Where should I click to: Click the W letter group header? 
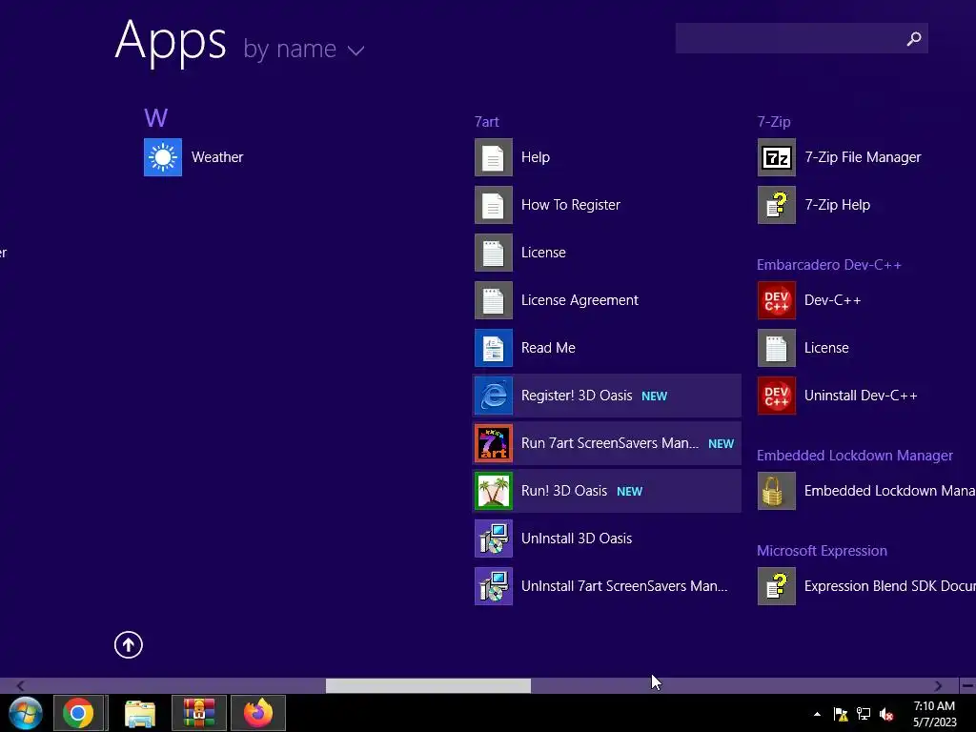(155, 117)
